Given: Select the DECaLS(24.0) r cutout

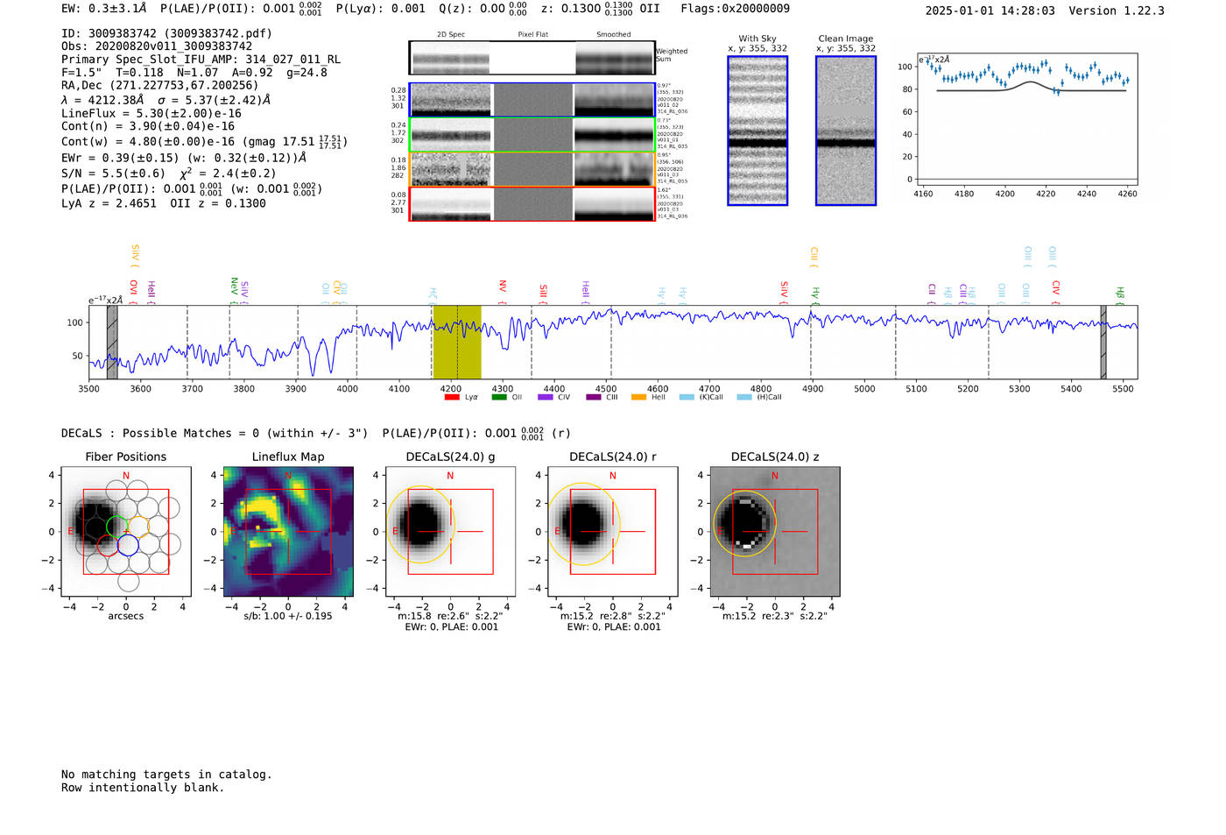Looking at the screenshot, I should point(613,532).
